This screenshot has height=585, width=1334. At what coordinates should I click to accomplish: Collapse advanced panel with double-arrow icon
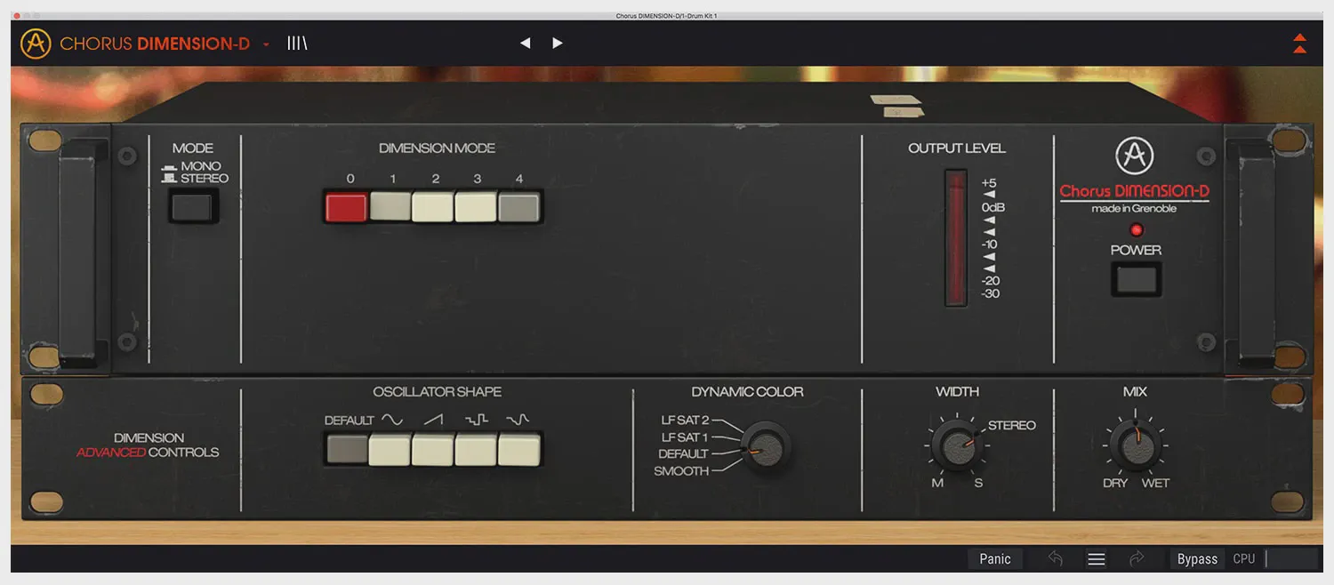coord(1299,43)
